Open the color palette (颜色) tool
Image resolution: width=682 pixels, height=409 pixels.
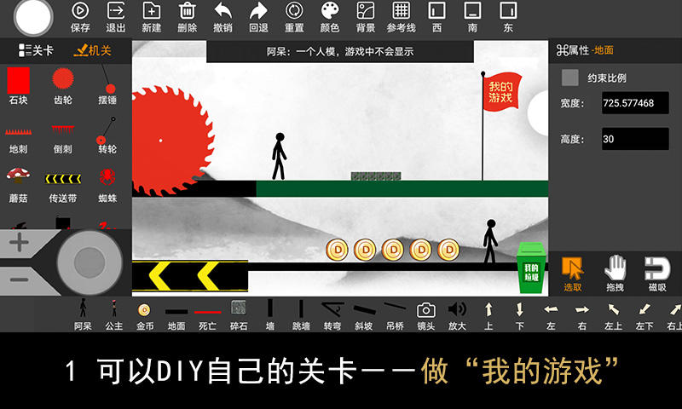[x=329, y=17]
